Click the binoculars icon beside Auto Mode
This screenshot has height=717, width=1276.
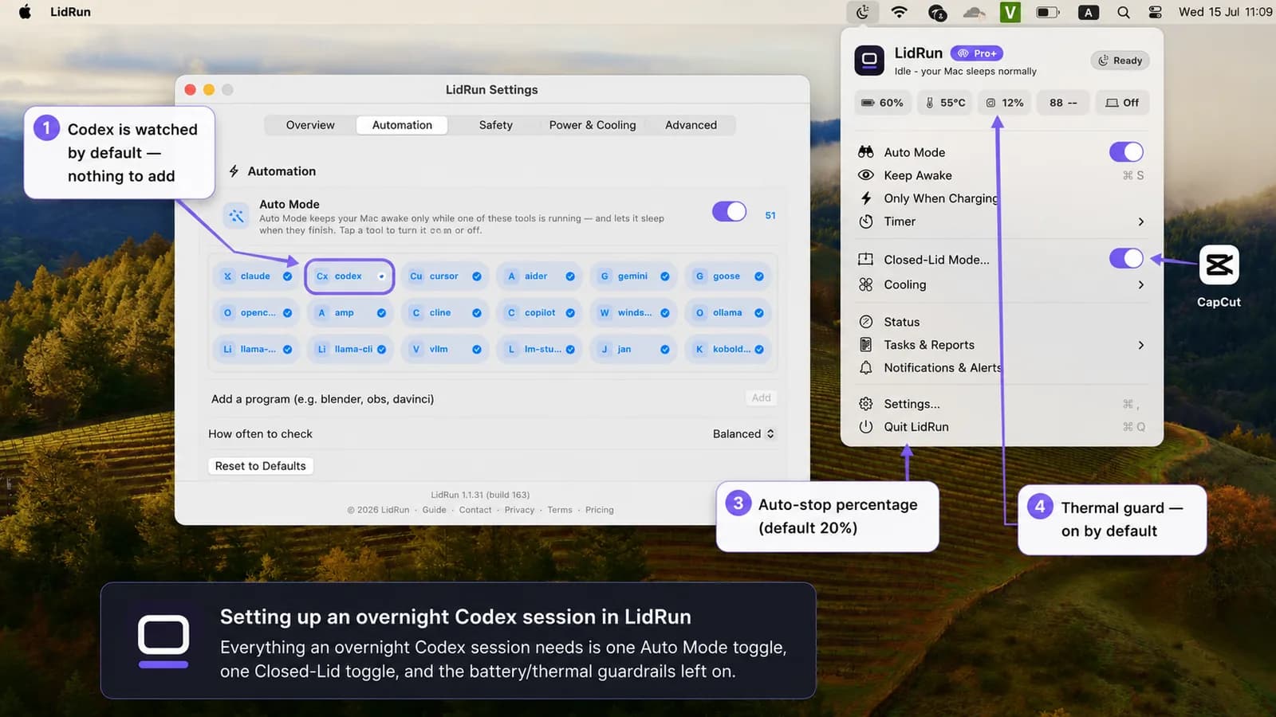865,152
